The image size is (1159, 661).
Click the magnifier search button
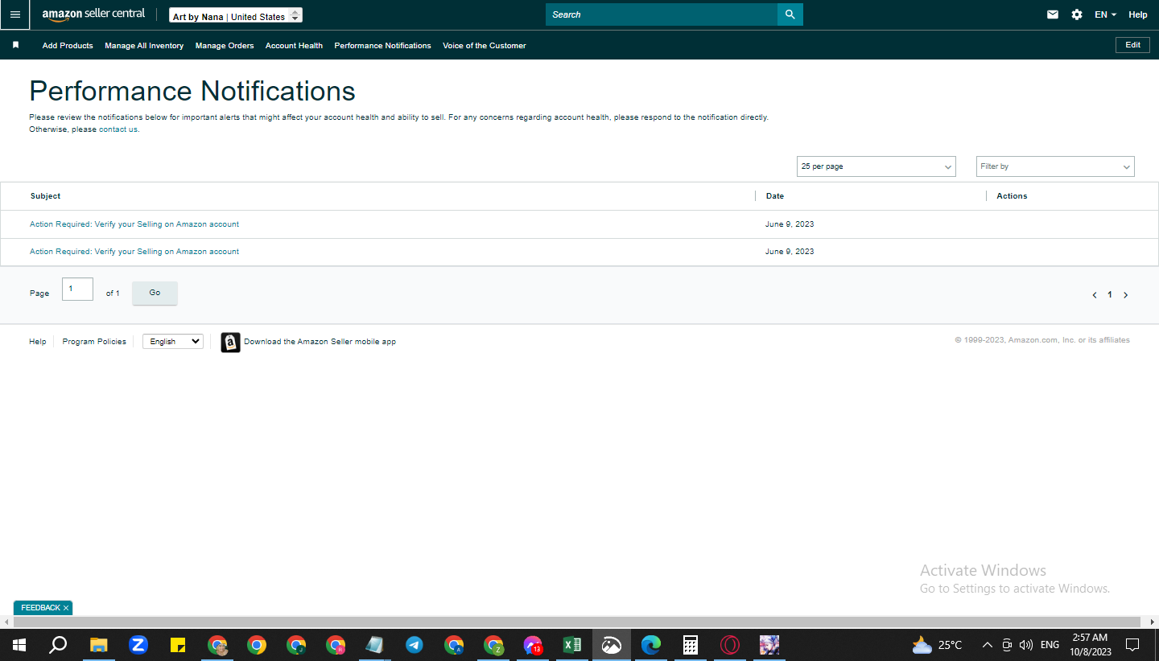(790, 14)
